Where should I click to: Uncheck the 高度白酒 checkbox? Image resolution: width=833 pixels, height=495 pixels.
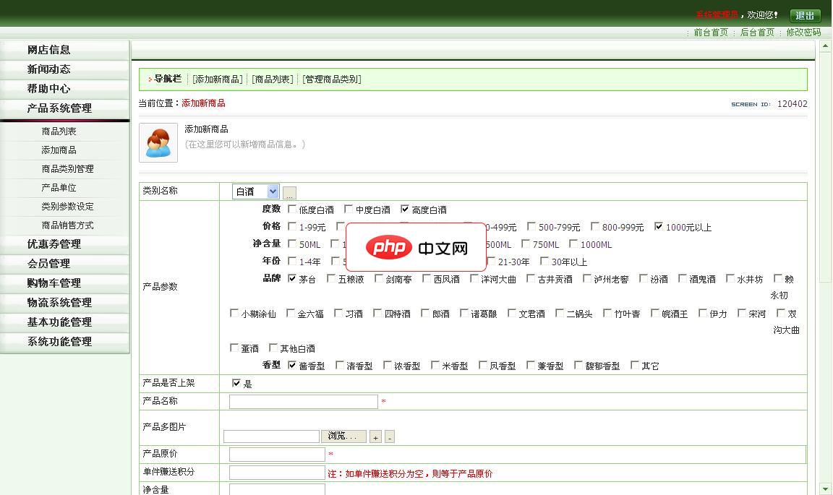[406, 210]
